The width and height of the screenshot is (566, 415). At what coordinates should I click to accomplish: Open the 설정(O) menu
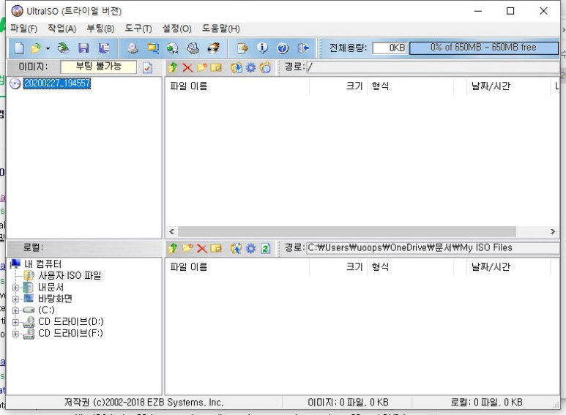coord(177,29)
